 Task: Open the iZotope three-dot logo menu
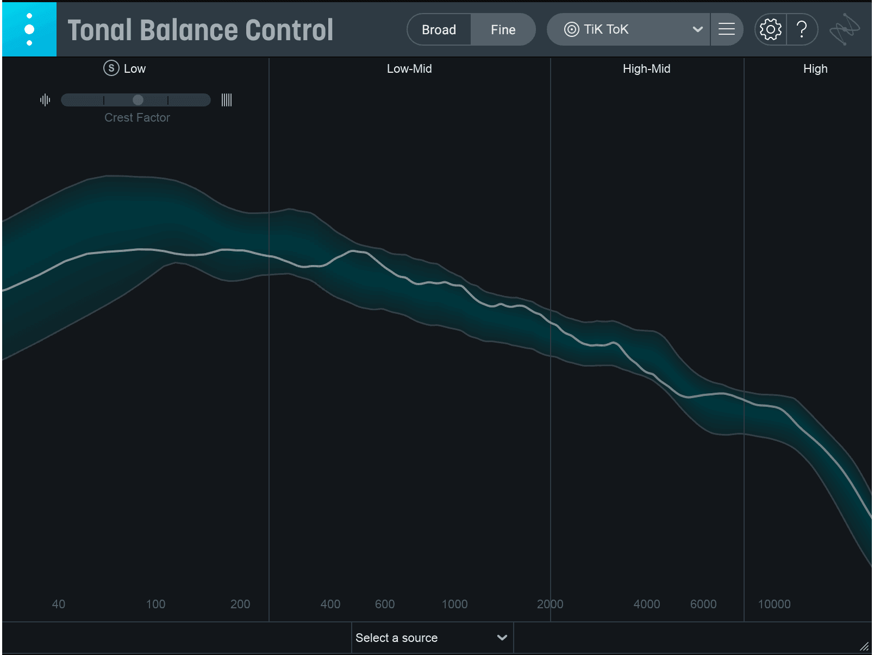[29, 29]
